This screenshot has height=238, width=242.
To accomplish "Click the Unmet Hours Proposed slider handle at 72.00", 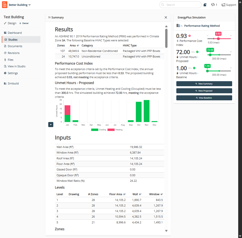I will pos(210,55).
